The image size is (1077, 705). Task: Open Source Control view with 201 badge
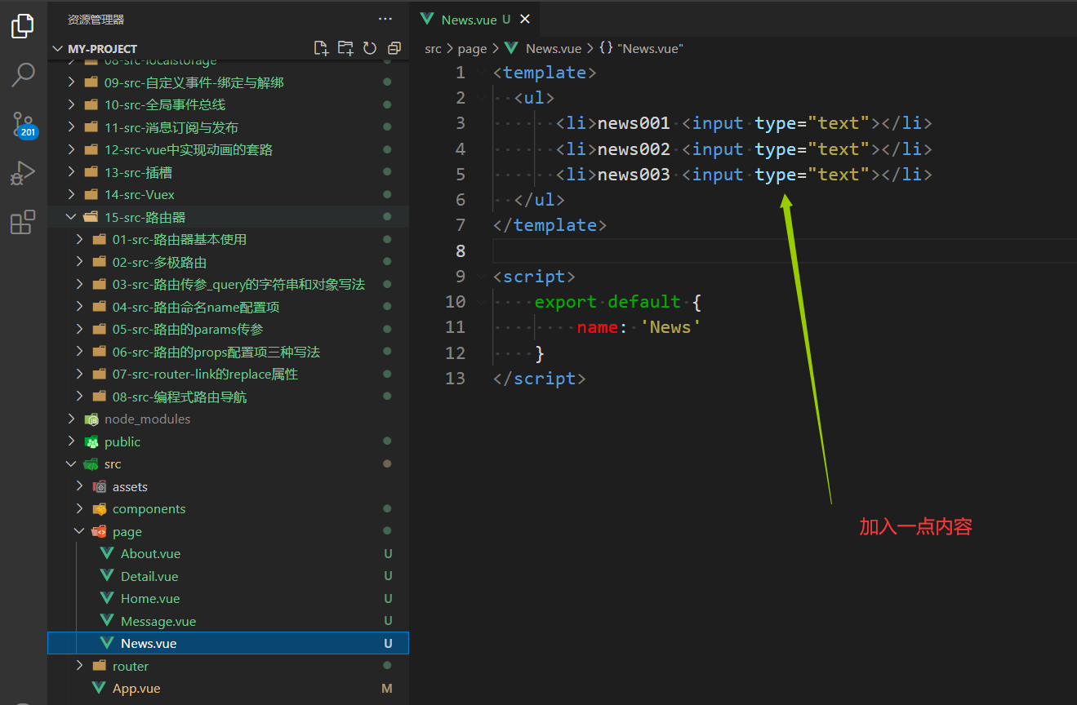[24, 124]
